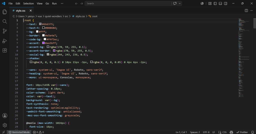Click the Prettier status item
The image size is (256, 134).
click(x=242, y=132)
